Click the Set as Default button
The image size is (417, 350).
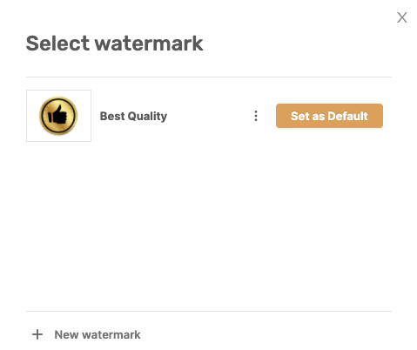pos(329,116)
